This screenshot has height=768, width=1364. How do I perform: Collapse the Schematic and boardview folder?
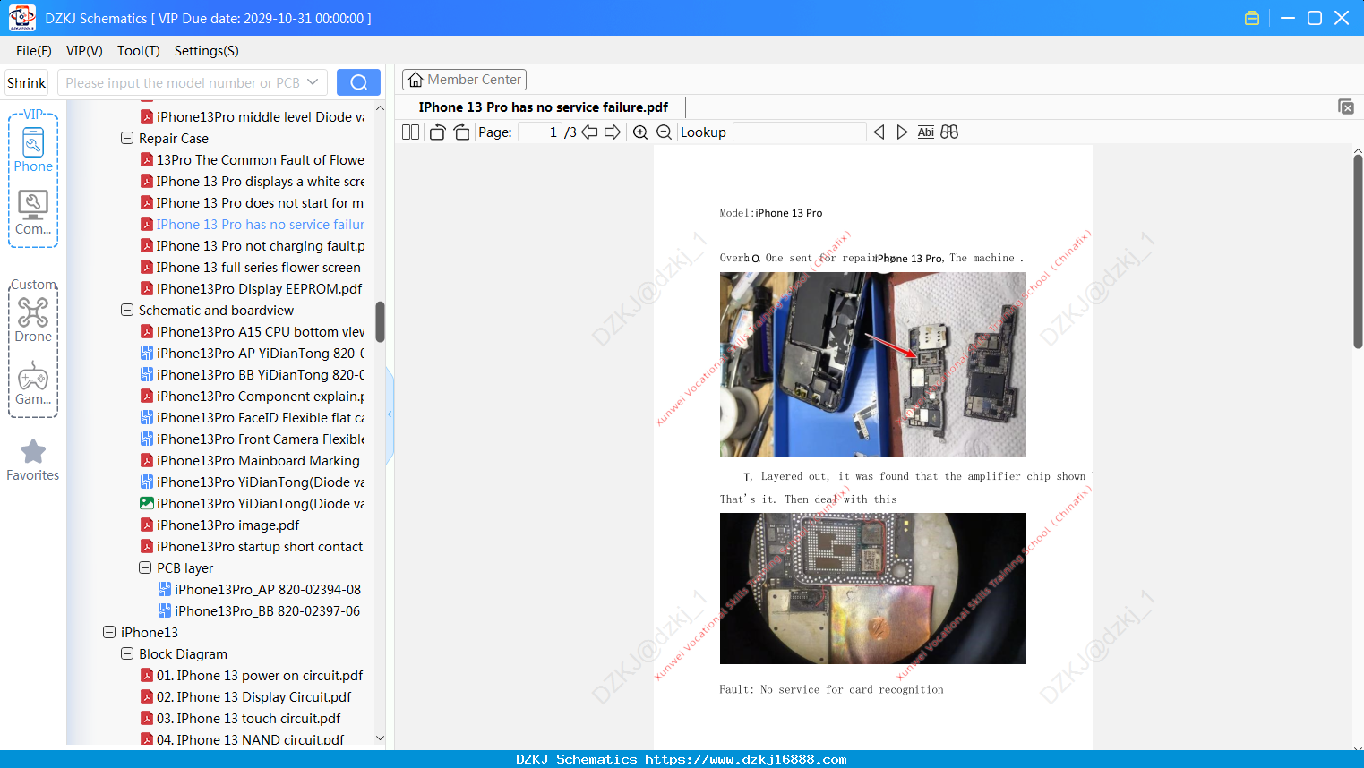click(127, 311)
